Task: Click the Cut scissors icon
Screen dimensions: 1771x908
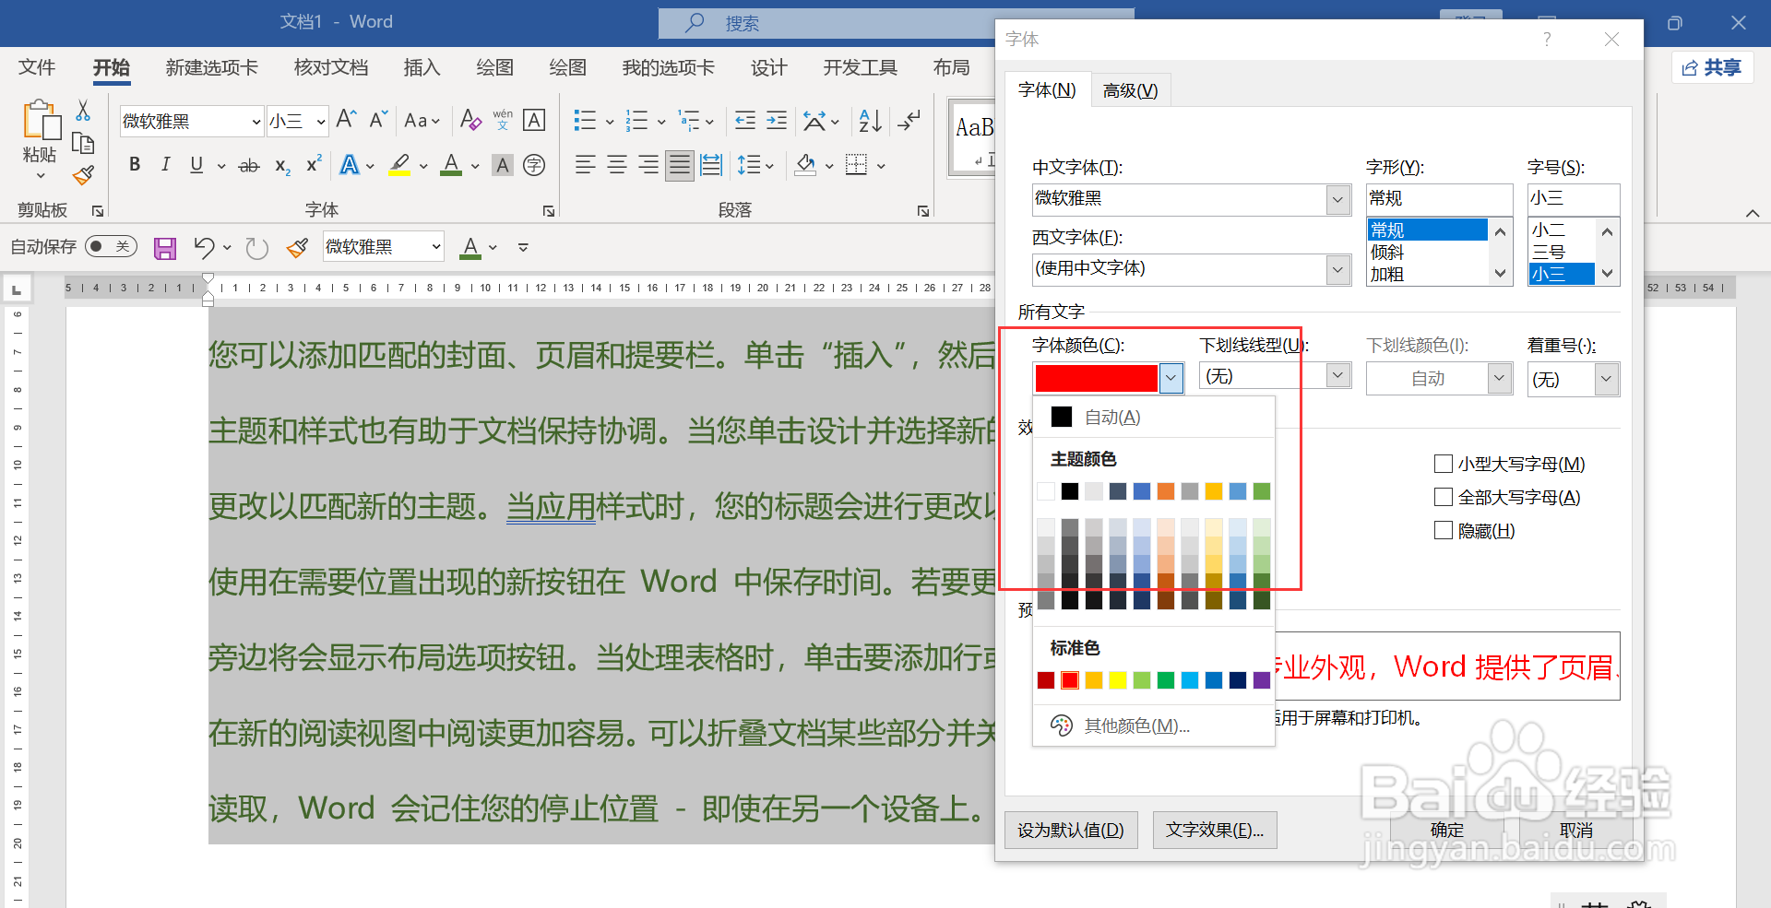Action: (83, 111)
